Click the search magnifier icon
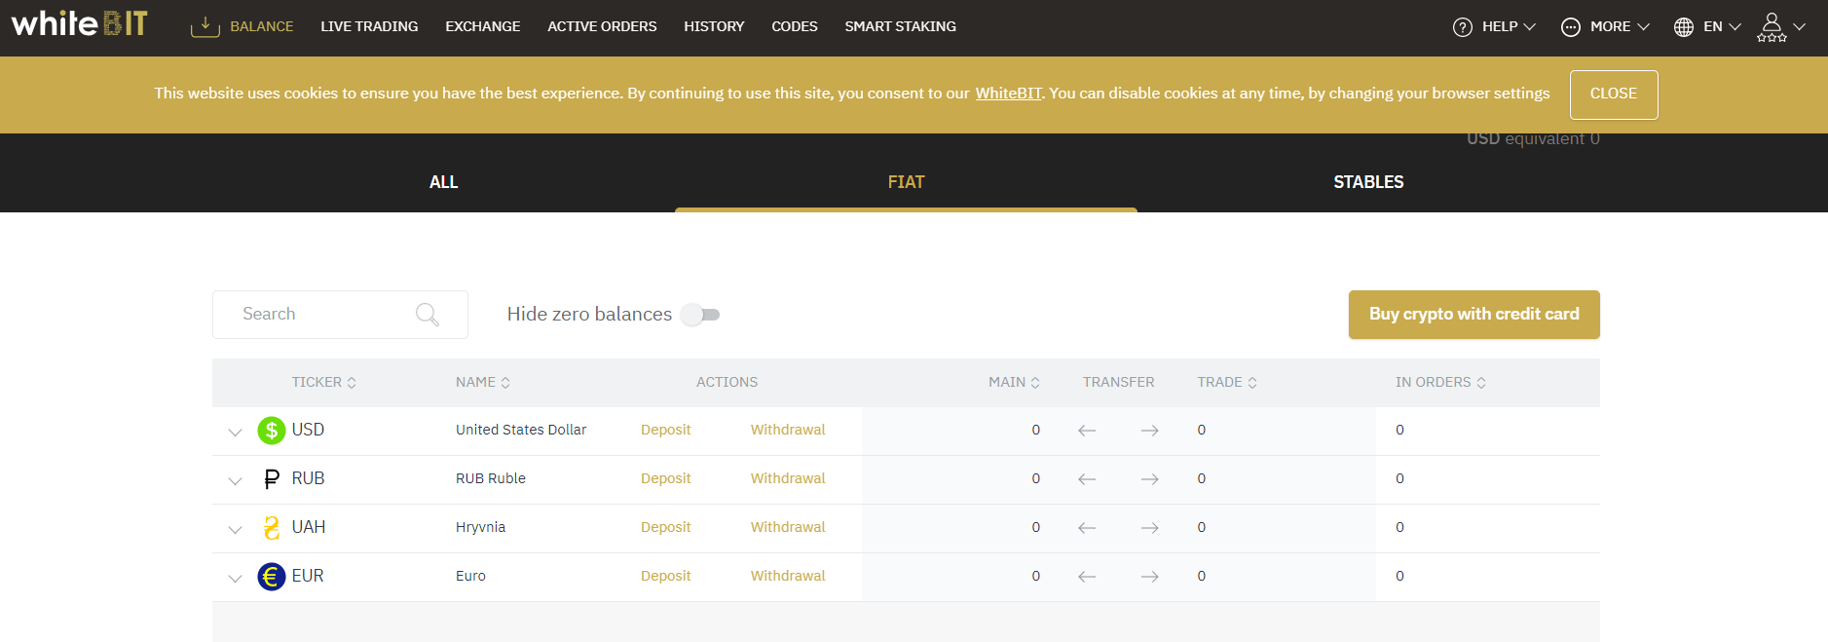The image size is (1828, 642). pos(427,315)
